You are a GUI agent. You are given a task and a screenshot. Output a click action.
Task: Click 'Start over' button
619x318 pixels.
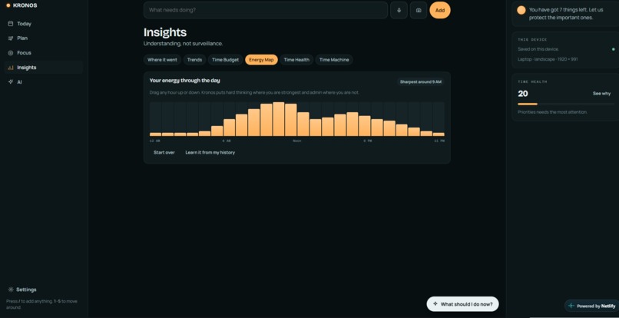point(164,153)
